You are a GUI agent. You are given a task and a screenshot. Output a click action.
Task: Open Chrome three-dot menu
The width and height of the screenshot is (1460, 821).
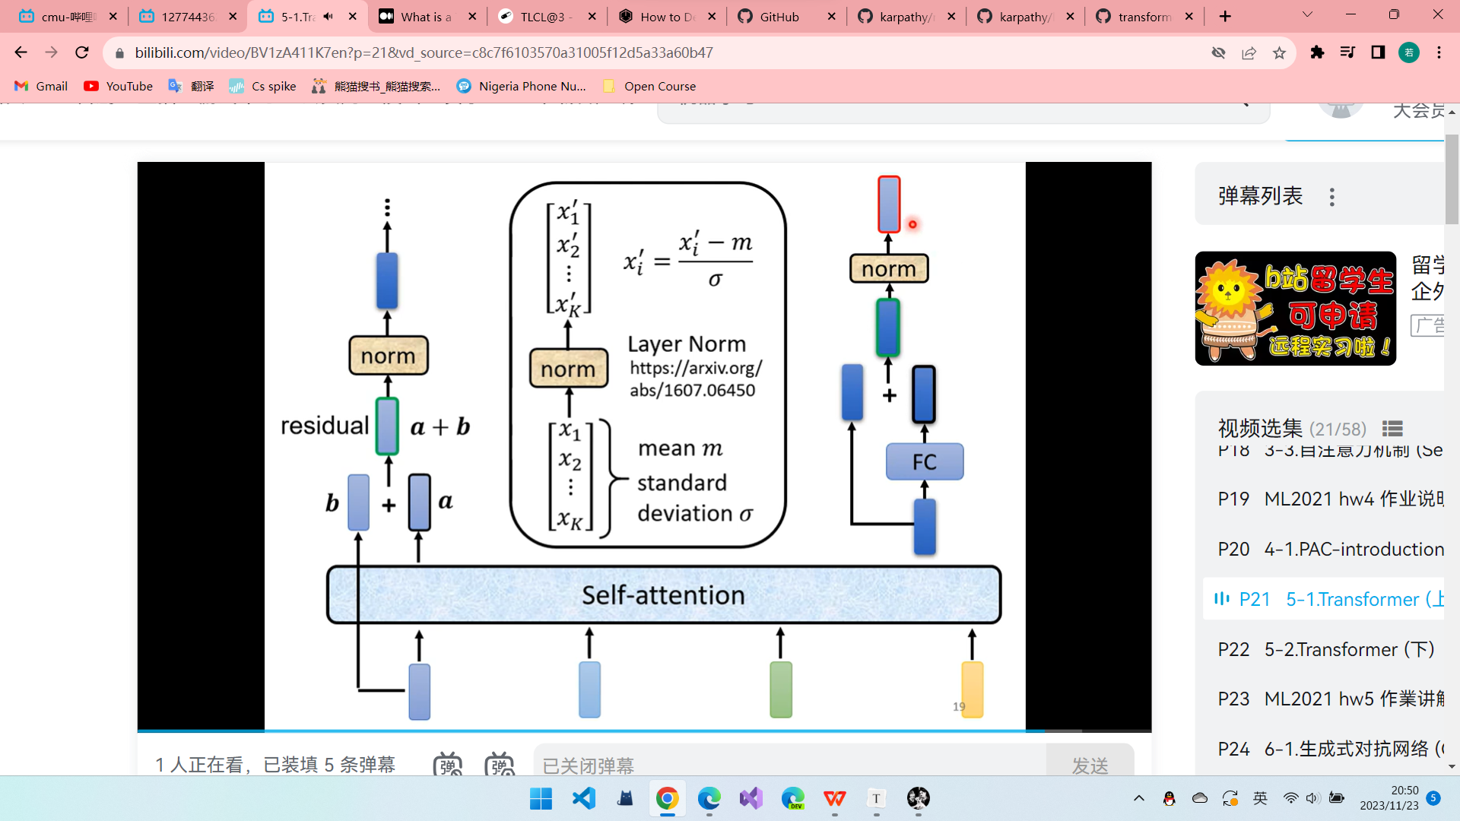click(1439, 52)
